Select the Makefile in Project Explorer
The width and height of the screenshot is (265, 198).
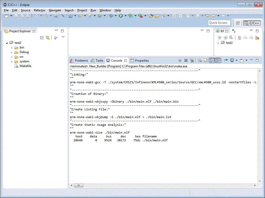pyautogui.click(x=25, y=66)
